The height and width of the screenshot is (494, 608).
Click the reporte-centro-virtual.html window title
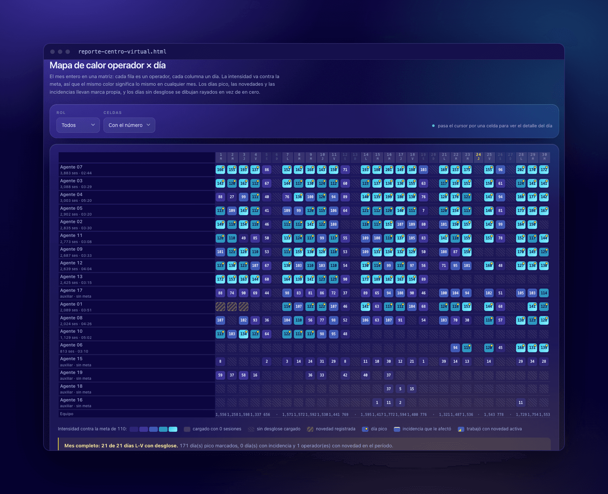[x=122, y=52]
